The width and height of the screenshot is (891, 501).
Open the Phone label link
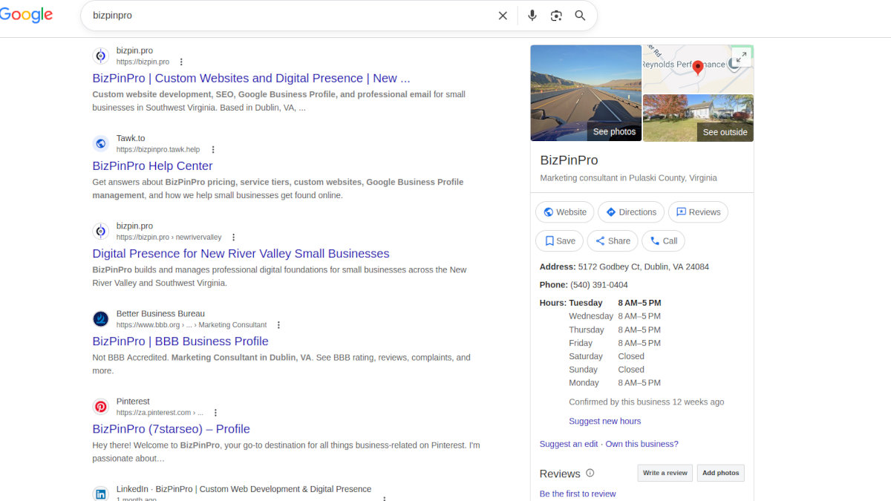tap(554, 284)
